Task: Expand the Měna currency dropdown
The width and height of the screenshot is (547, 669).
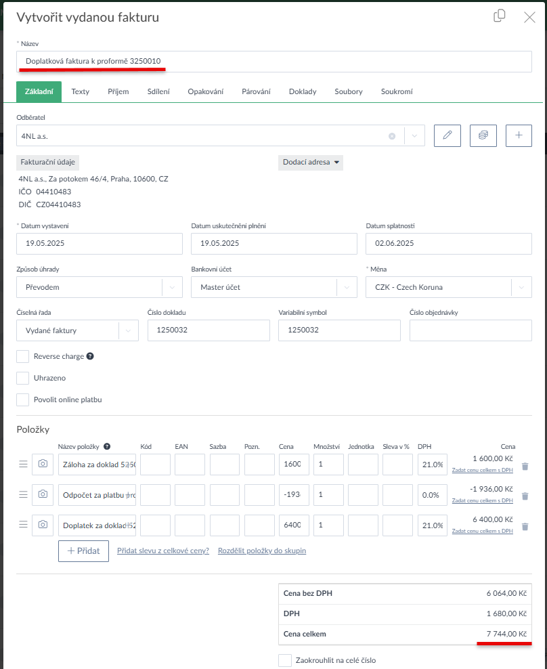Action: point(448,287)
